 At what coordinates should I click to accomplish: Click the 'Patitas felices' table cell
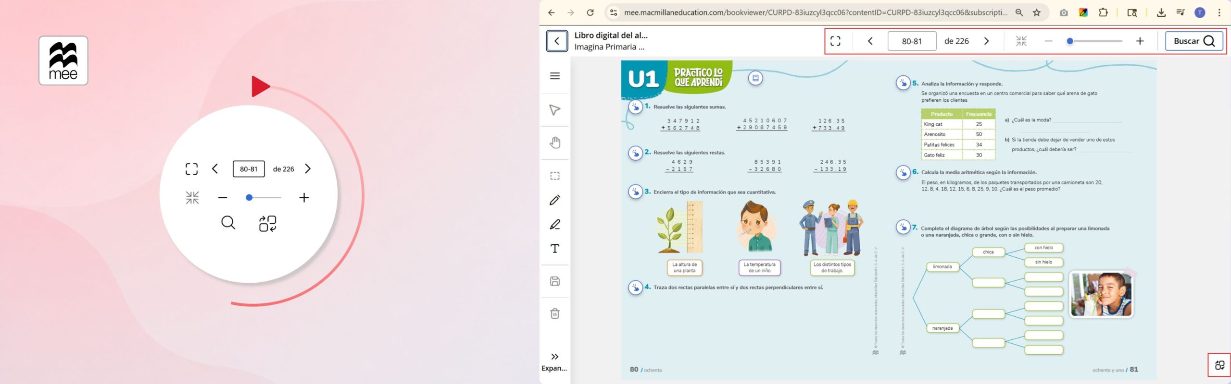(x=942, y=145)
